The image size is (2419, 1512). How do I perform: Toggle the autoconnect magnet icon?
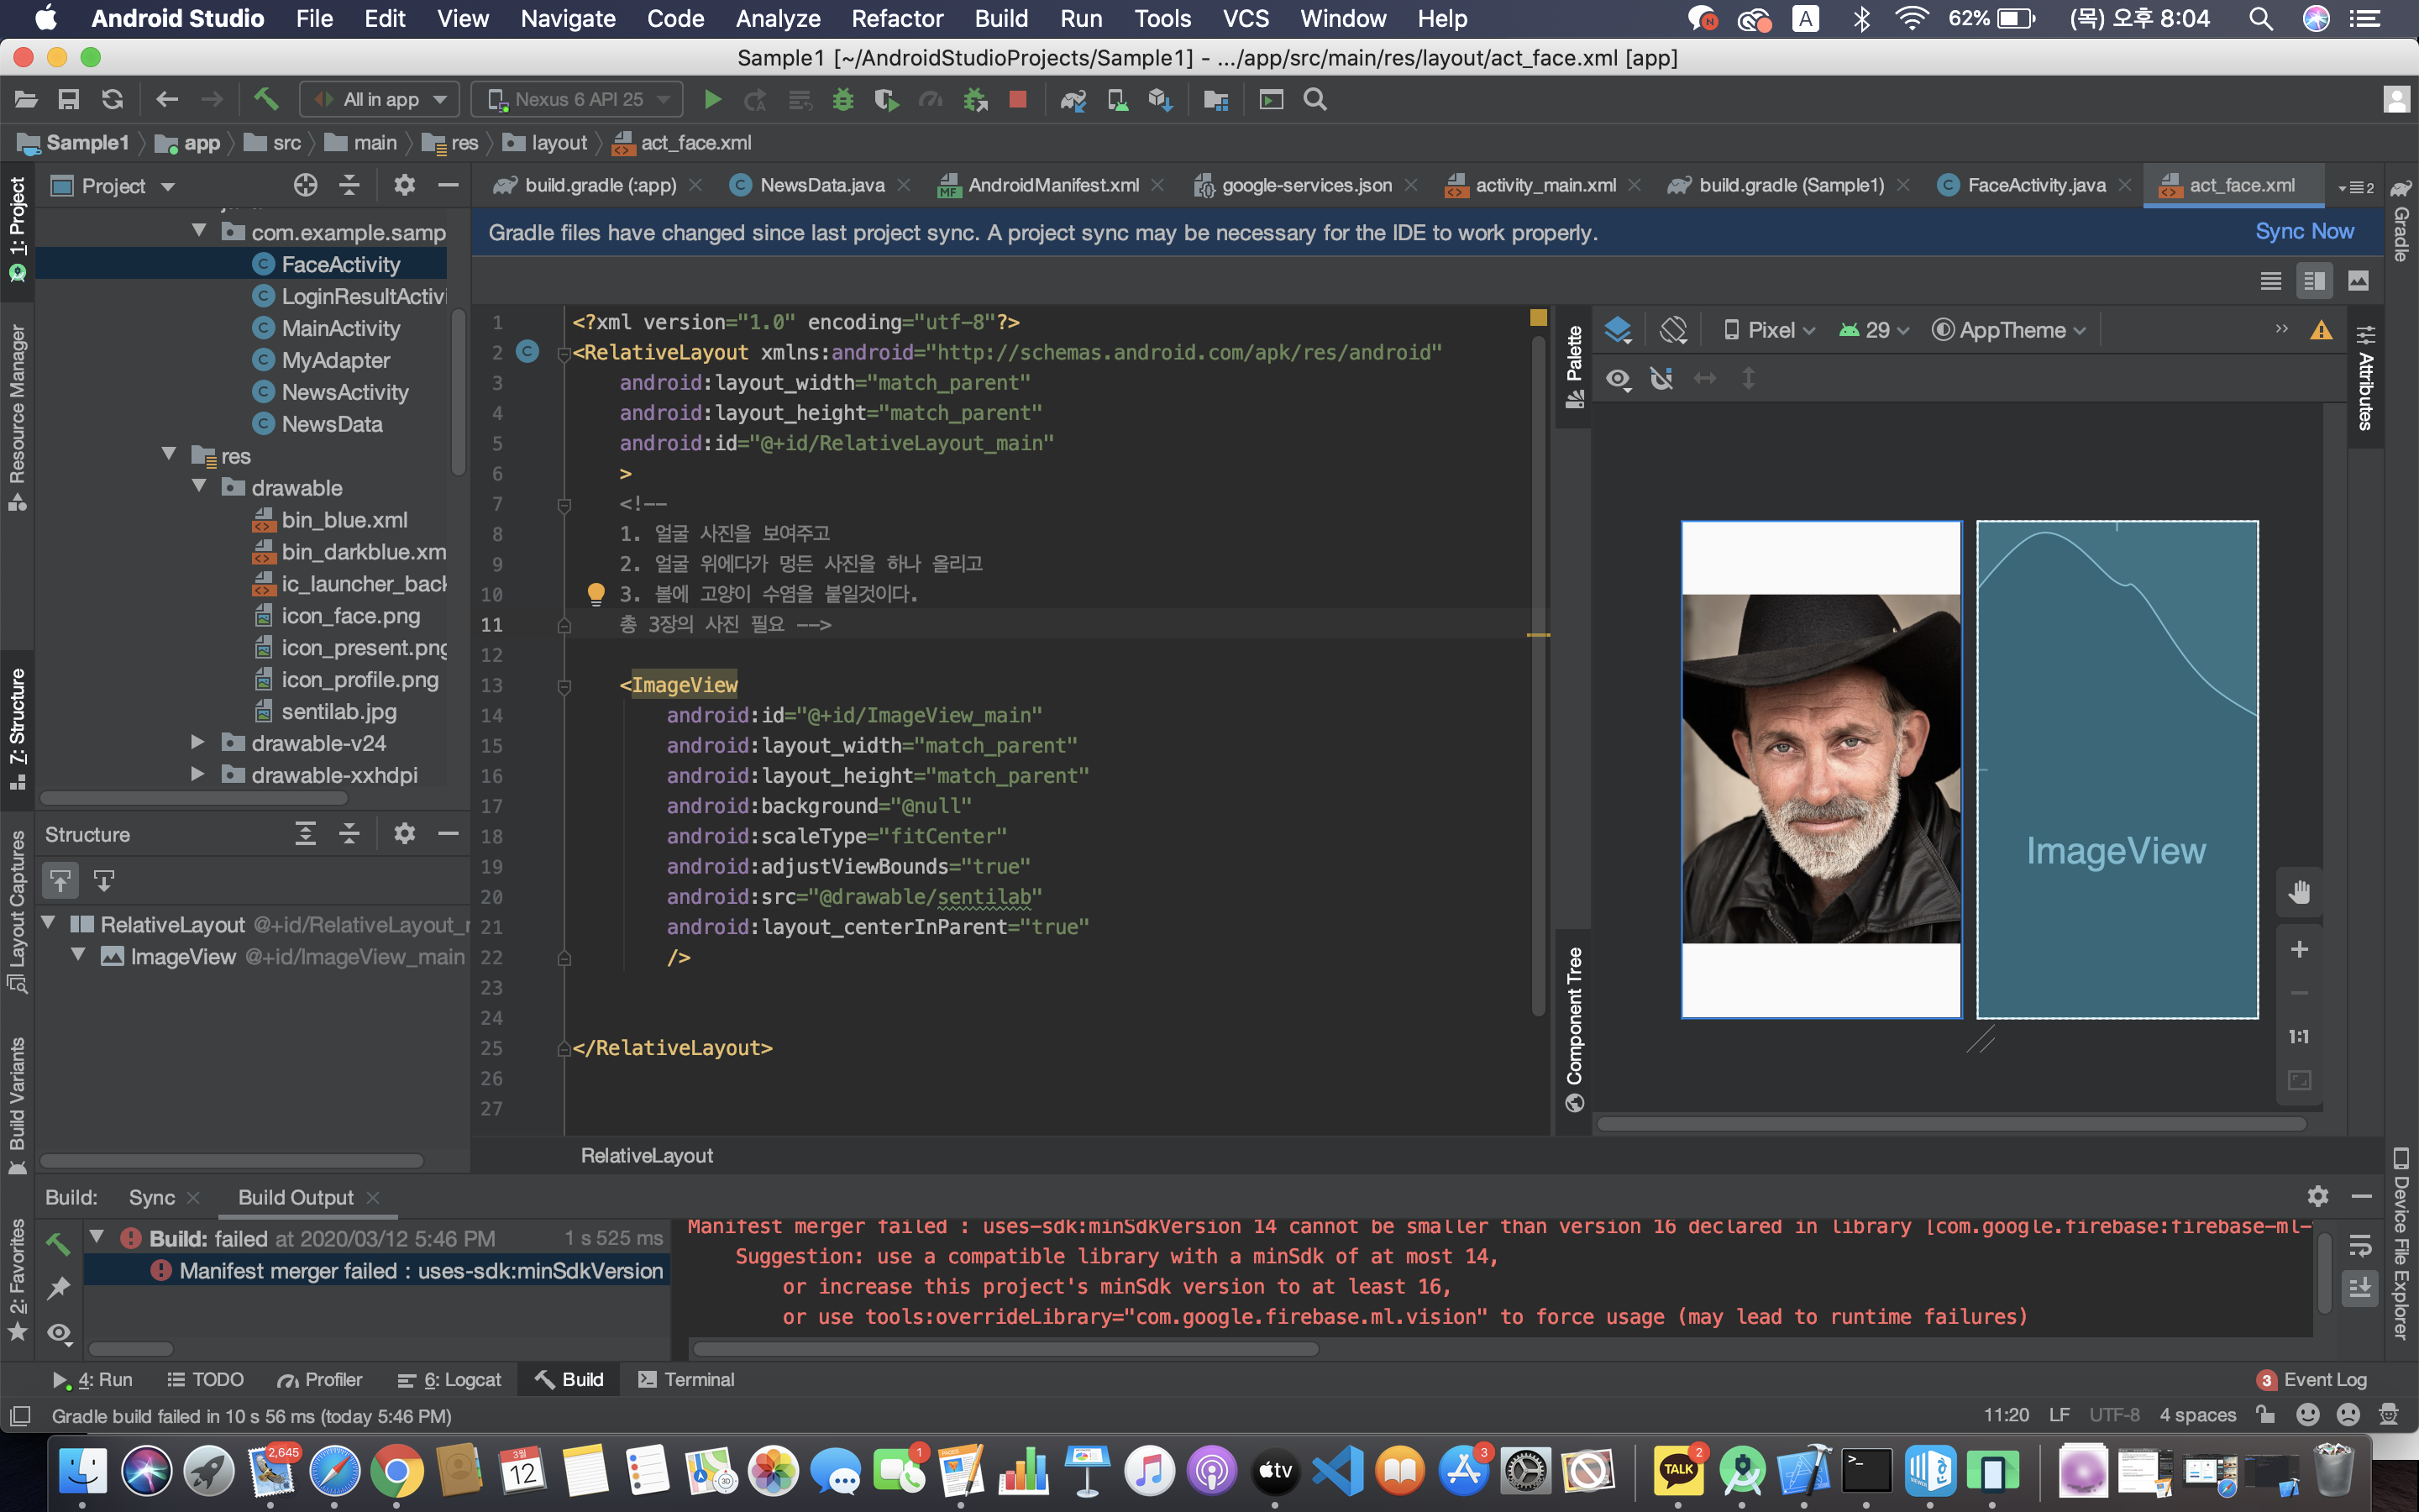point(1661,379)
